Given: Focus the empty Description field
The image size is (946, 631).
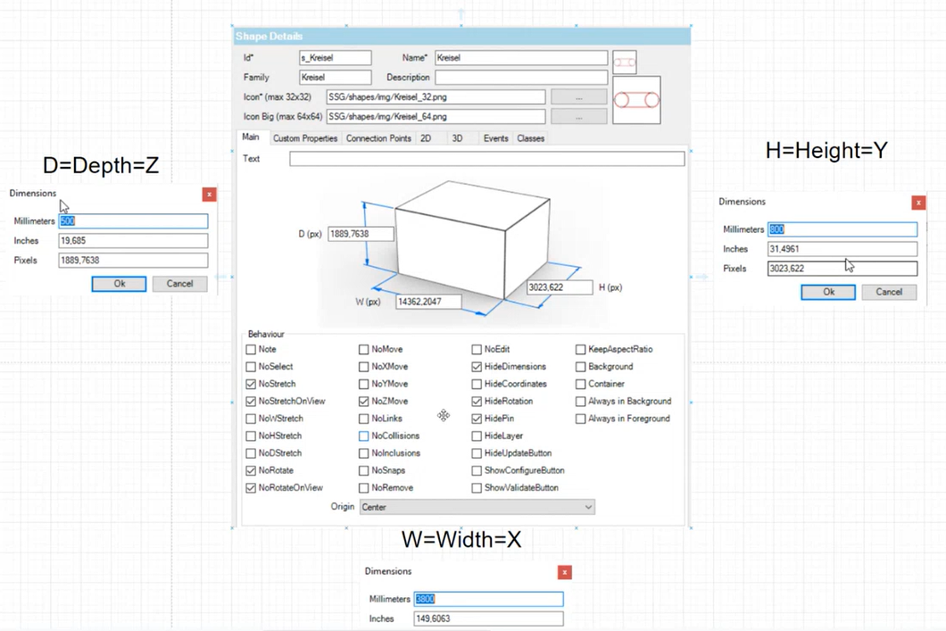Looking at the screenshot, I should coord(521,78).
